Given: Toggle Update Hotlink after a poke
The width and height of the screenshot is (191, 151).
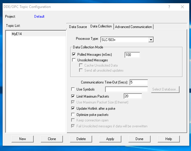Looking at the screenshot, I should click(x=73, y=109).
